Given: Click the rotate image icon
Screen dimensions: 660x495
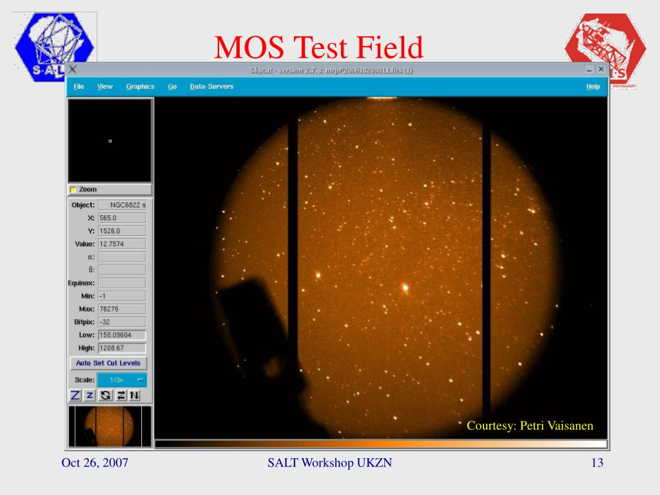Looking at the screenshot, I should 105,395.
